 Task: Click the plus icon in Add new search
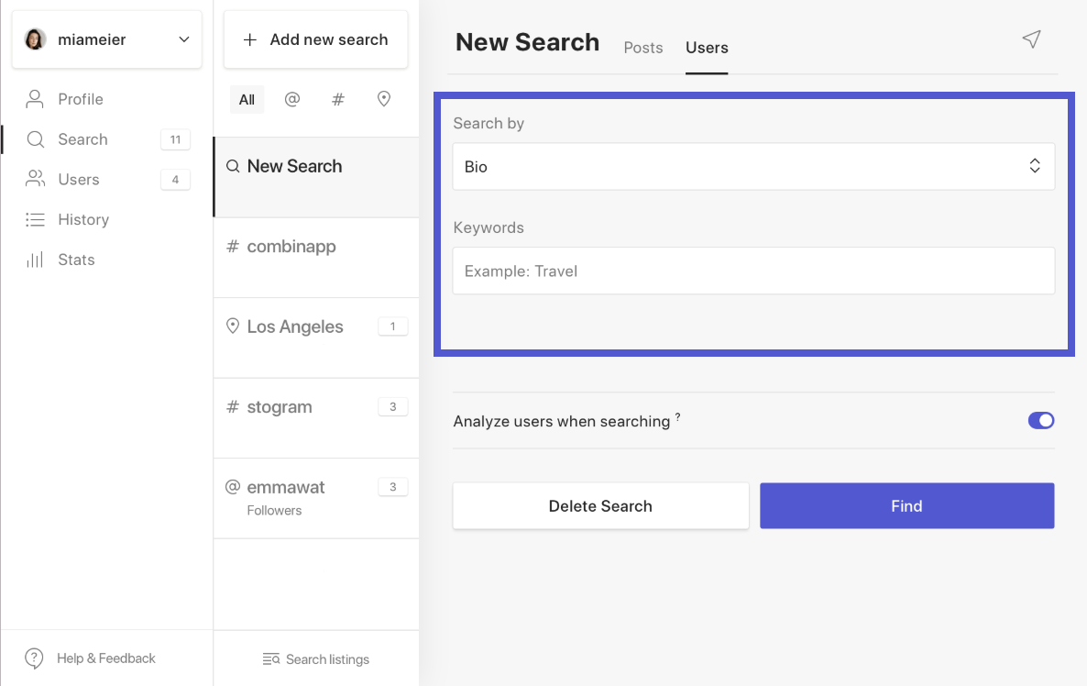250,39
